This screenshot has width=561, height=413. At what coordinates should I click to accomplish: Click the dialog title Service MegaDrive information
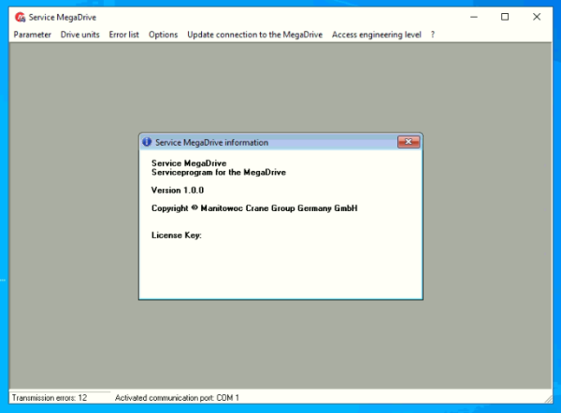pos(211,142)
